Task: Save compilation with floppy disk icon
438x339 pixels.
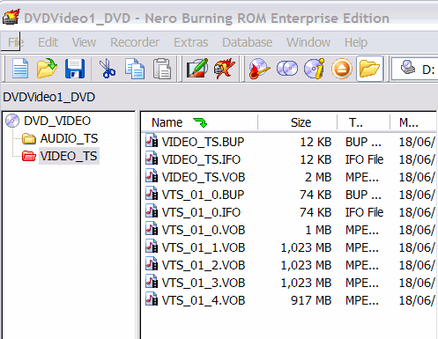Action: coord(75,69)
